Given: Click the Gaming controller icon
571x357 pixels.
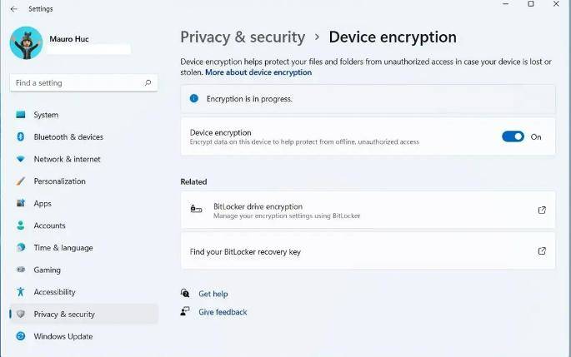Looking at the screenshot, I should tap(21, 270).
